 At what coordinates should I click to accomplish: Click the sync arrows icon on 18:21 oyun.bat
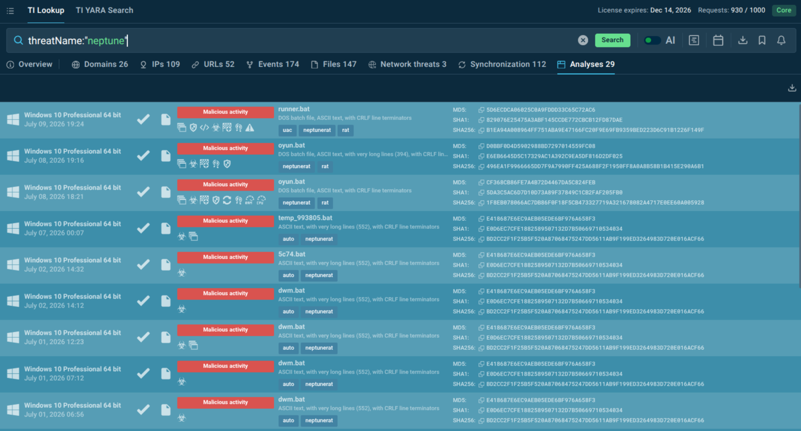pos(227,200)
